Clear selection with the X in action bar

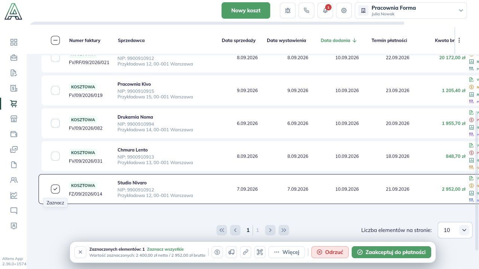pyautogui.click(x=80, y=252)
